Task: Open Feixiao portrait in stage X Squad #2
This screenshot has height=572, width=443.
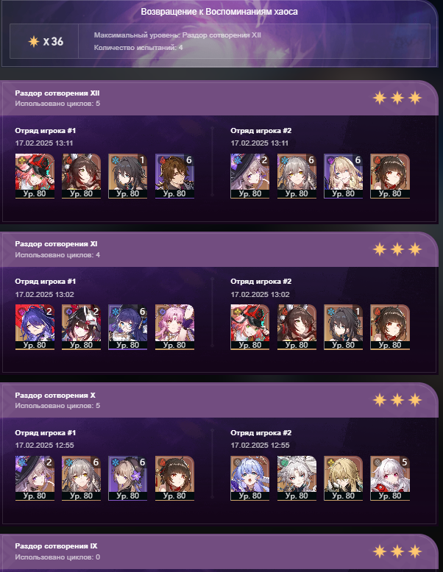Action: coord(297,478)
